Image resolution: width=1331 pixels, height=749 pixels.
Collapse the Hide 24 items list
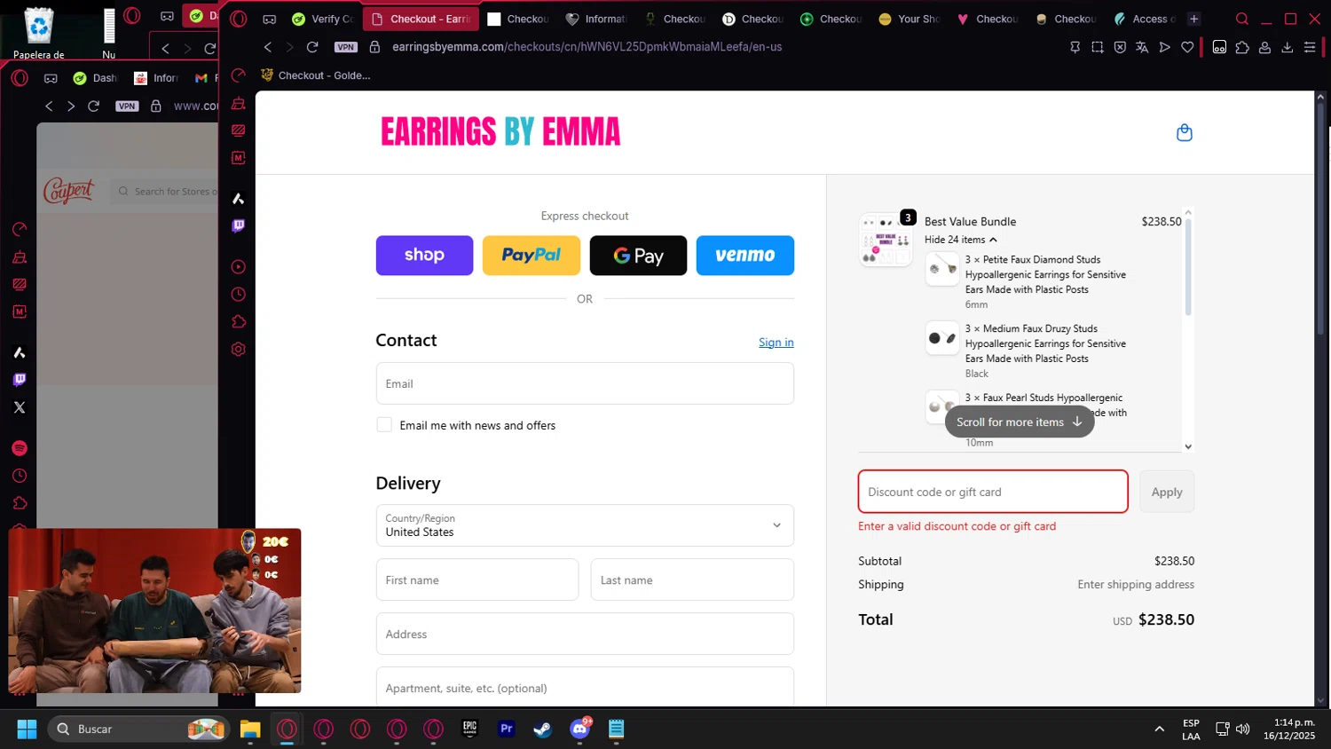coord(960,240)
